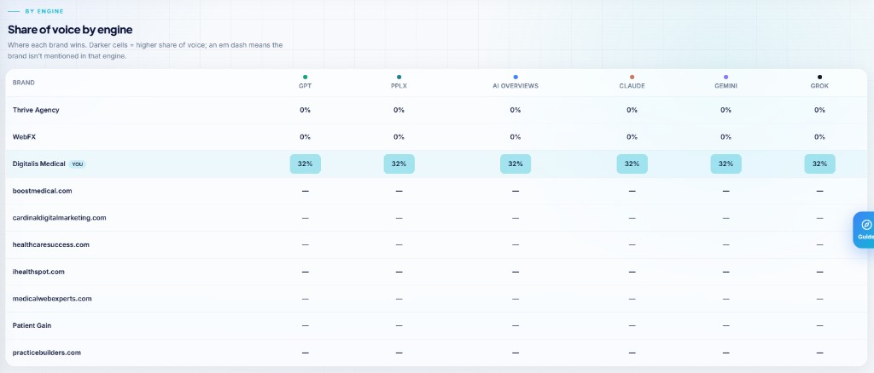Select the practicebuilders.com row

[436, 353]
